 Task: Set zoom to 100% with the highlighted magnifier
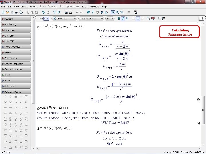tap(113, 12)
